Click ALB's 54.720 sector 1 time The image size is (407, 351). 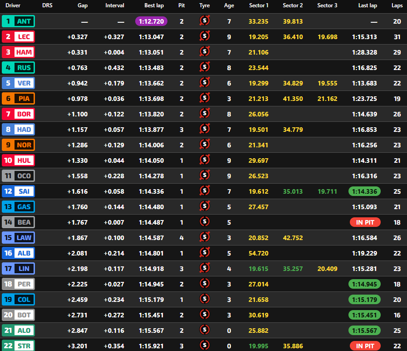click(258, 253)
